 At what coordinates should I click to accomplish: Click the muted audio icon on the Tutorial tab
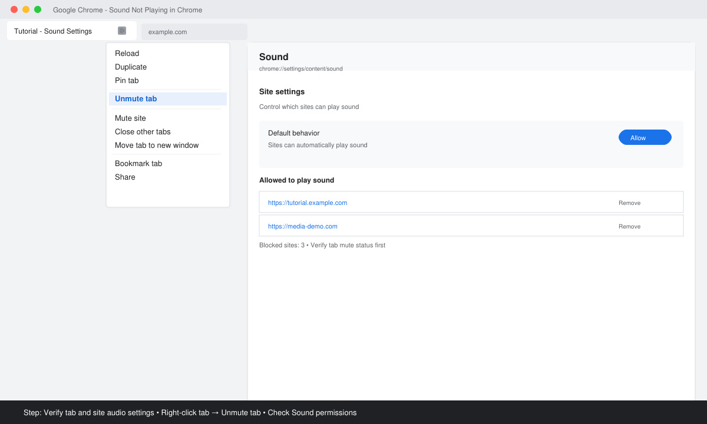pos(122,31)
